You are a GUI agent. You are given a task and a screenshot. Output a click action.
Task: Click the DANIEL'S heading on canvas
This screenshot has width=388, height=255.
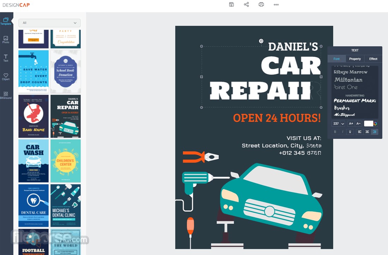pyautogui.click(x=293, y=47)
